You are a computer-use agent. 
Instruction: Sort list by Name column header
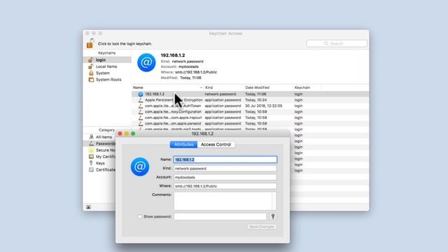pyautogui.click(x=167, y=87)
